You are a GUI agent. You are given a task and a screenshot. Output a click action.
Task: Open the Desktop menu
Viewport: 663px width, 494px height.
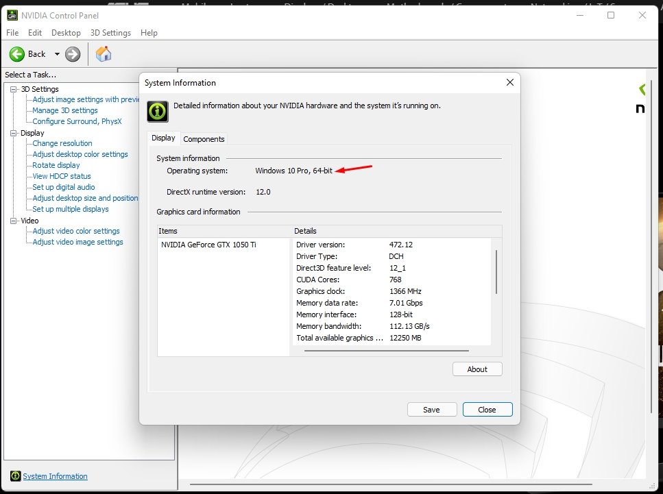coord(66,32)
